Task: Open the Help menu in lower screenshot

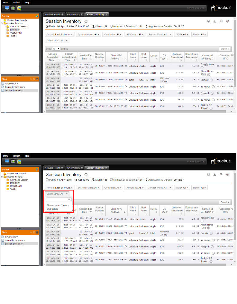Action: (x=27, y=156)
